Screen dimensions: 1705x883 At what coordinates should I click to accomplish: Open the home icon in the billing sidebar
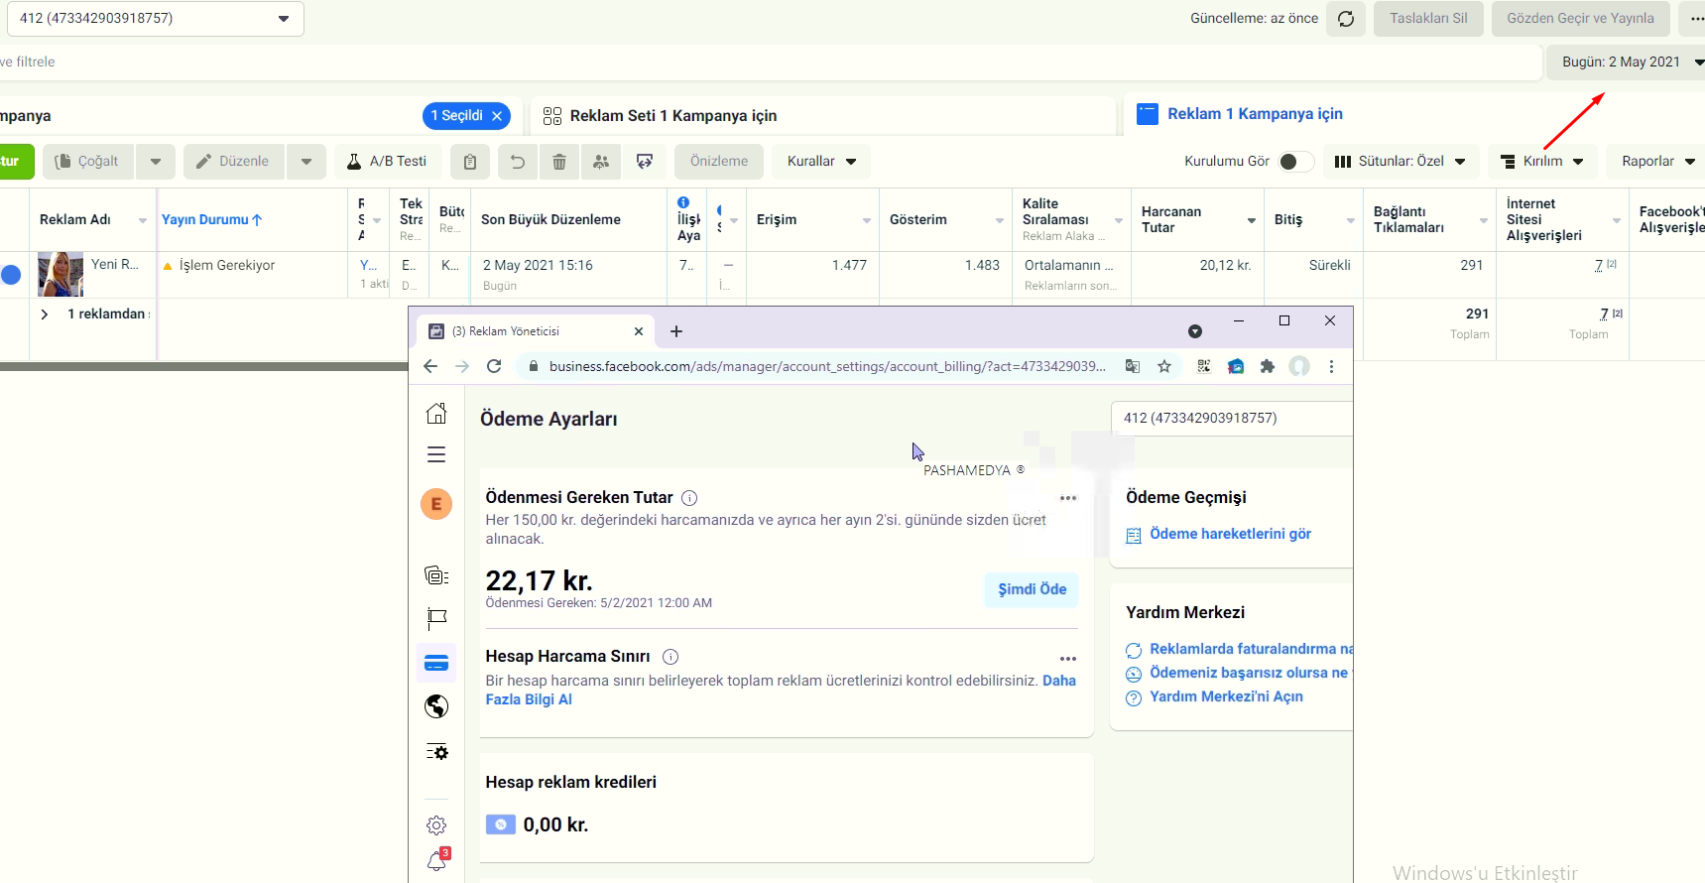[436, 414]
